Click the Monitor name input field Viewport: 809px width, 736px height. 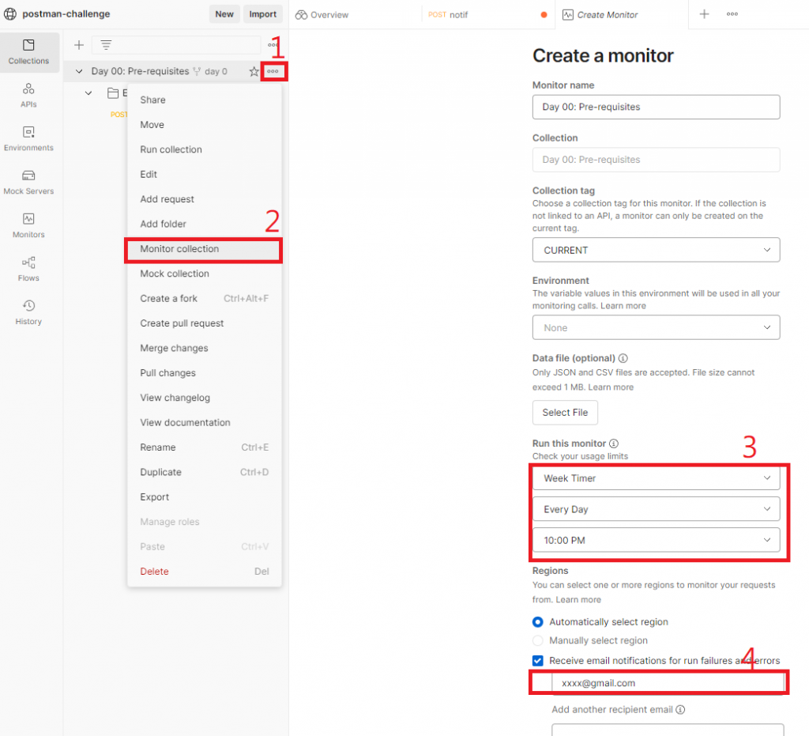(656, 107)
